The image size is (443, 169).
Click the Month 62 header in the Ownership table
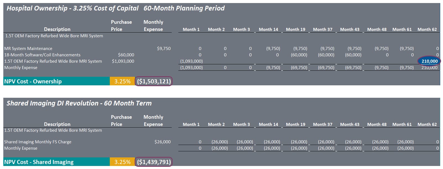[427, 29]
